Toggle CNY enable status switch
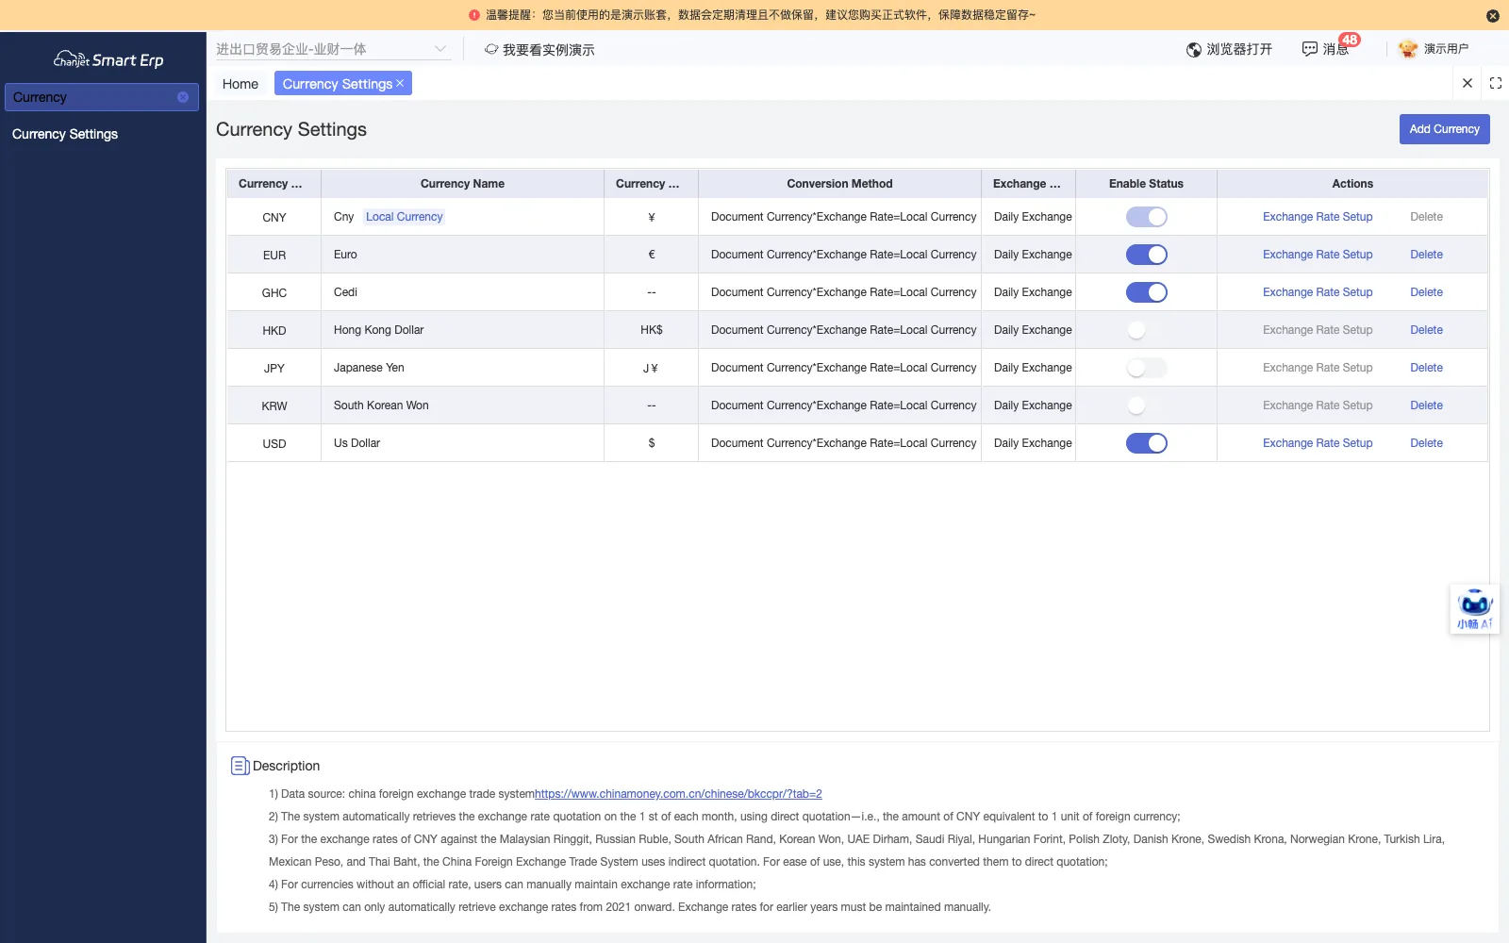 tap(1147, 217)
